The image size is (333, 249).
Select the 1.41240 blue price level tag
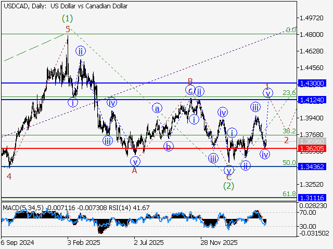click(x=312, y=100)
